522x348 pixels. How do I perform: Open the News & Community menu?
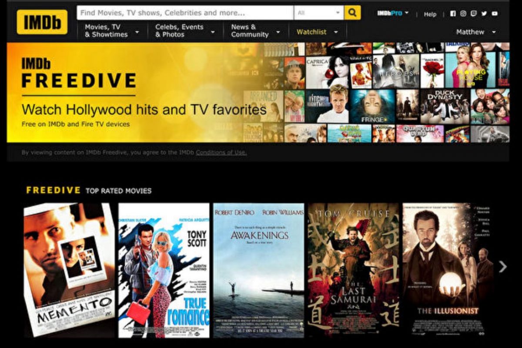coord(255,30)
